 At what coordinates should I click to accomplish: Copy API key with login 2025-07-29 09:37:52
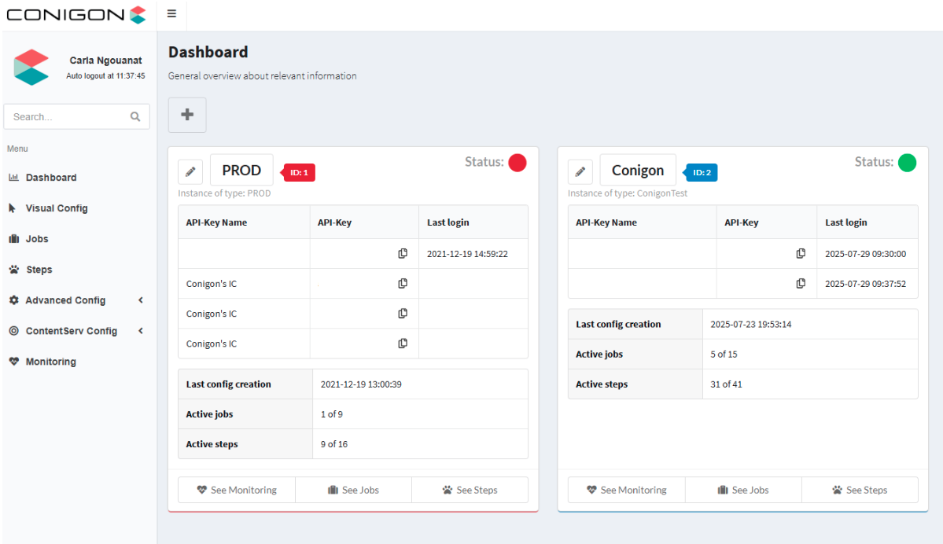coord(801,283)
